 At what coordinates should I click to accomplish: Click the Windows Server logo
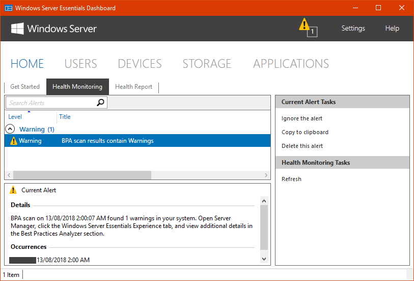click(x=53, y=29)
